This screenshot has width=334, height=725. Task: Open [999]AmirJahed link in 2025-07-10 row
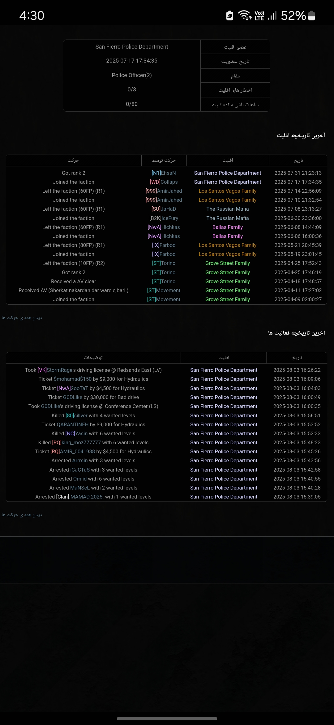click(x=164, y=200)
